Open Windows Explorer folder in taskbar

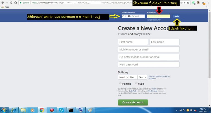(x=23, y=110)
